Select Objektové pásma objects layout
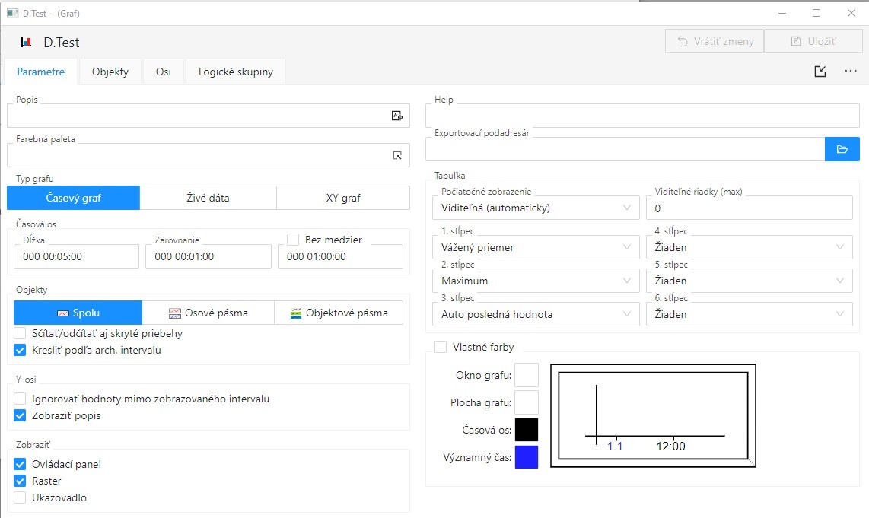 339,313
